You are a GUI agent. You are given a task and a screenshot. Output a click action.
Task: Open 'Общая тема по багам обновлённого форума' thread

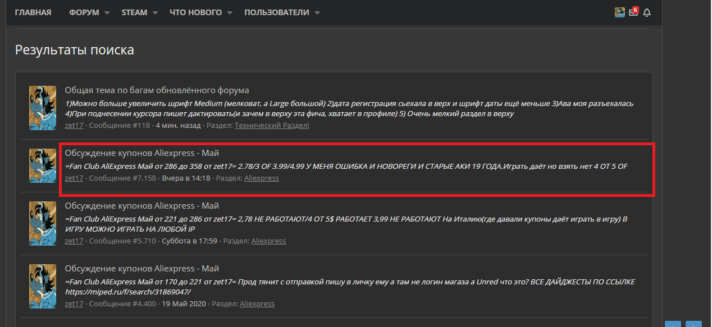tap(157, 90)
